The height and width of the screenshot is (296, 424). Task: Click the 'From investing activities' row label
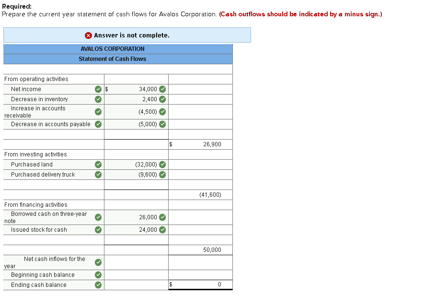pos(35,154)
